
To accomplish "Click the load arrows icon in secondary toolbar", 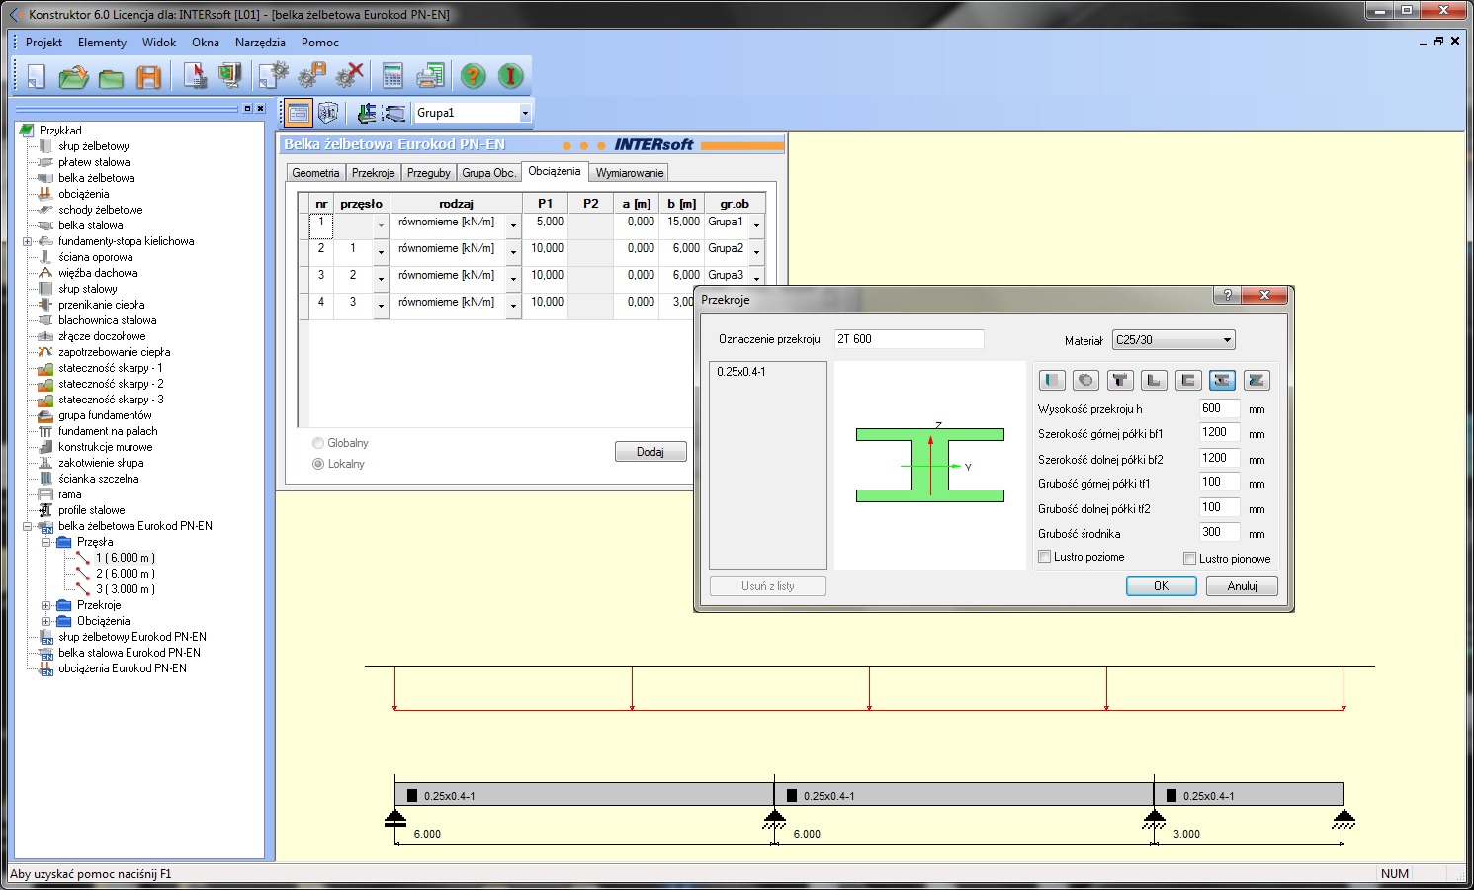I will pos(367,113).
